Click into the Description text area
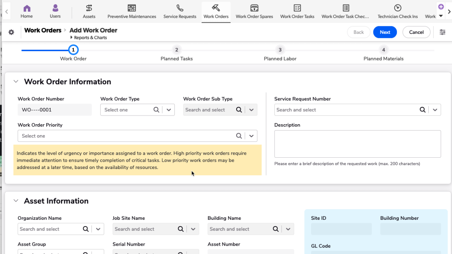 357,144
